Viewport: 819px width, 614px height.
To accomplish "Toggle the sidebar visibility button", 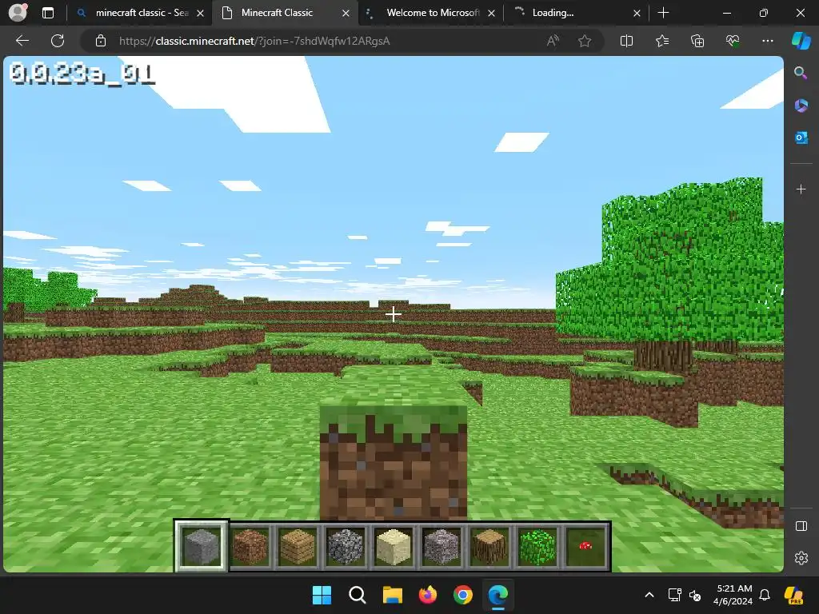I will [x=801, y=526].
